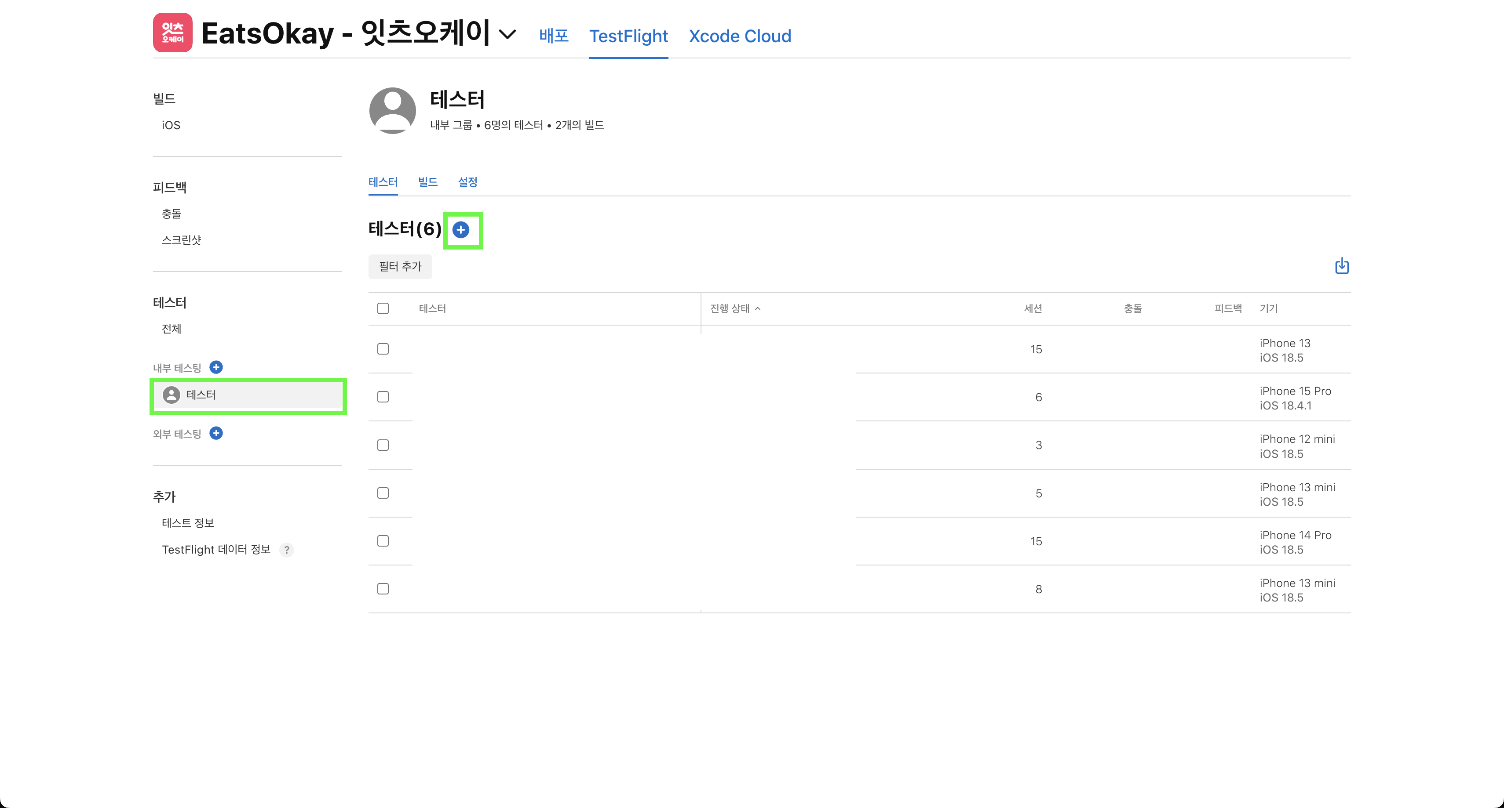1504x808 pixels.
Task: Add a new internal testing group
Action: [x=216, y=367]
